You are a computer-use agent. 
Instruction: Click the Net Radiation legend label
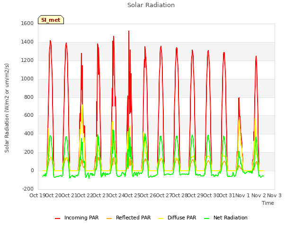pyautogui.click(x=231, y=218)
